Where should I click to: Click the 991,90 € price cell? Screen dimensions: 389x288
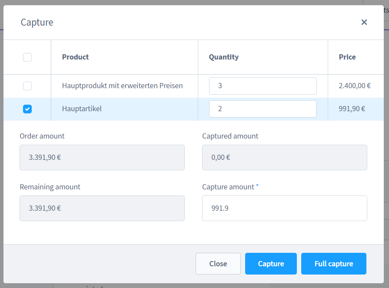click(x=352, y=109)
